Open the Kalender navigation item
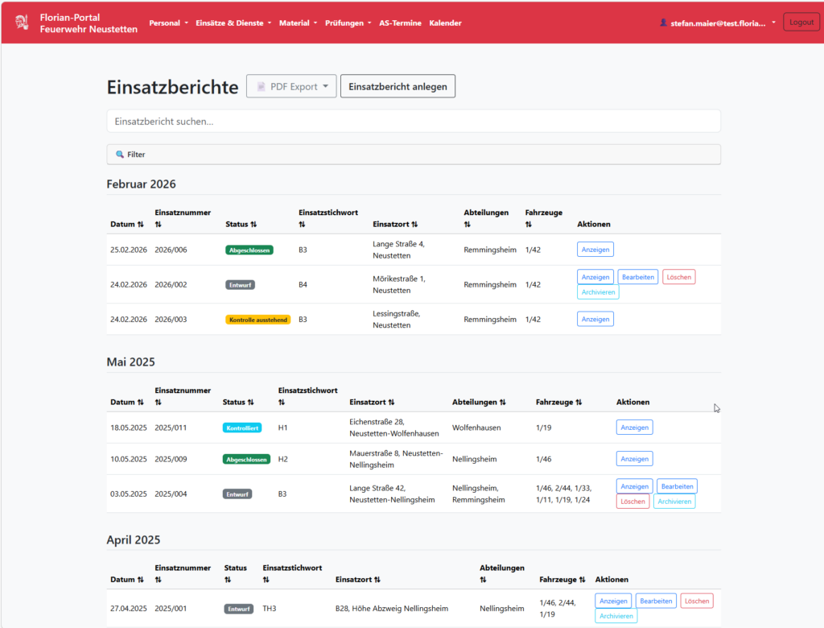Image resolution: width=824 pixels, height=628 pixels. 445,23
